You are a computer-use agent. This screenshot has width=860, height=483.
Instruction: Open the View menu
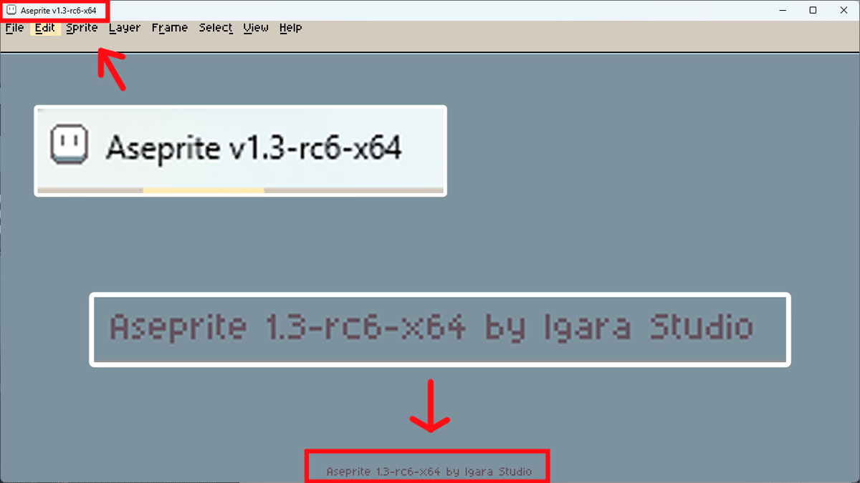256,28
